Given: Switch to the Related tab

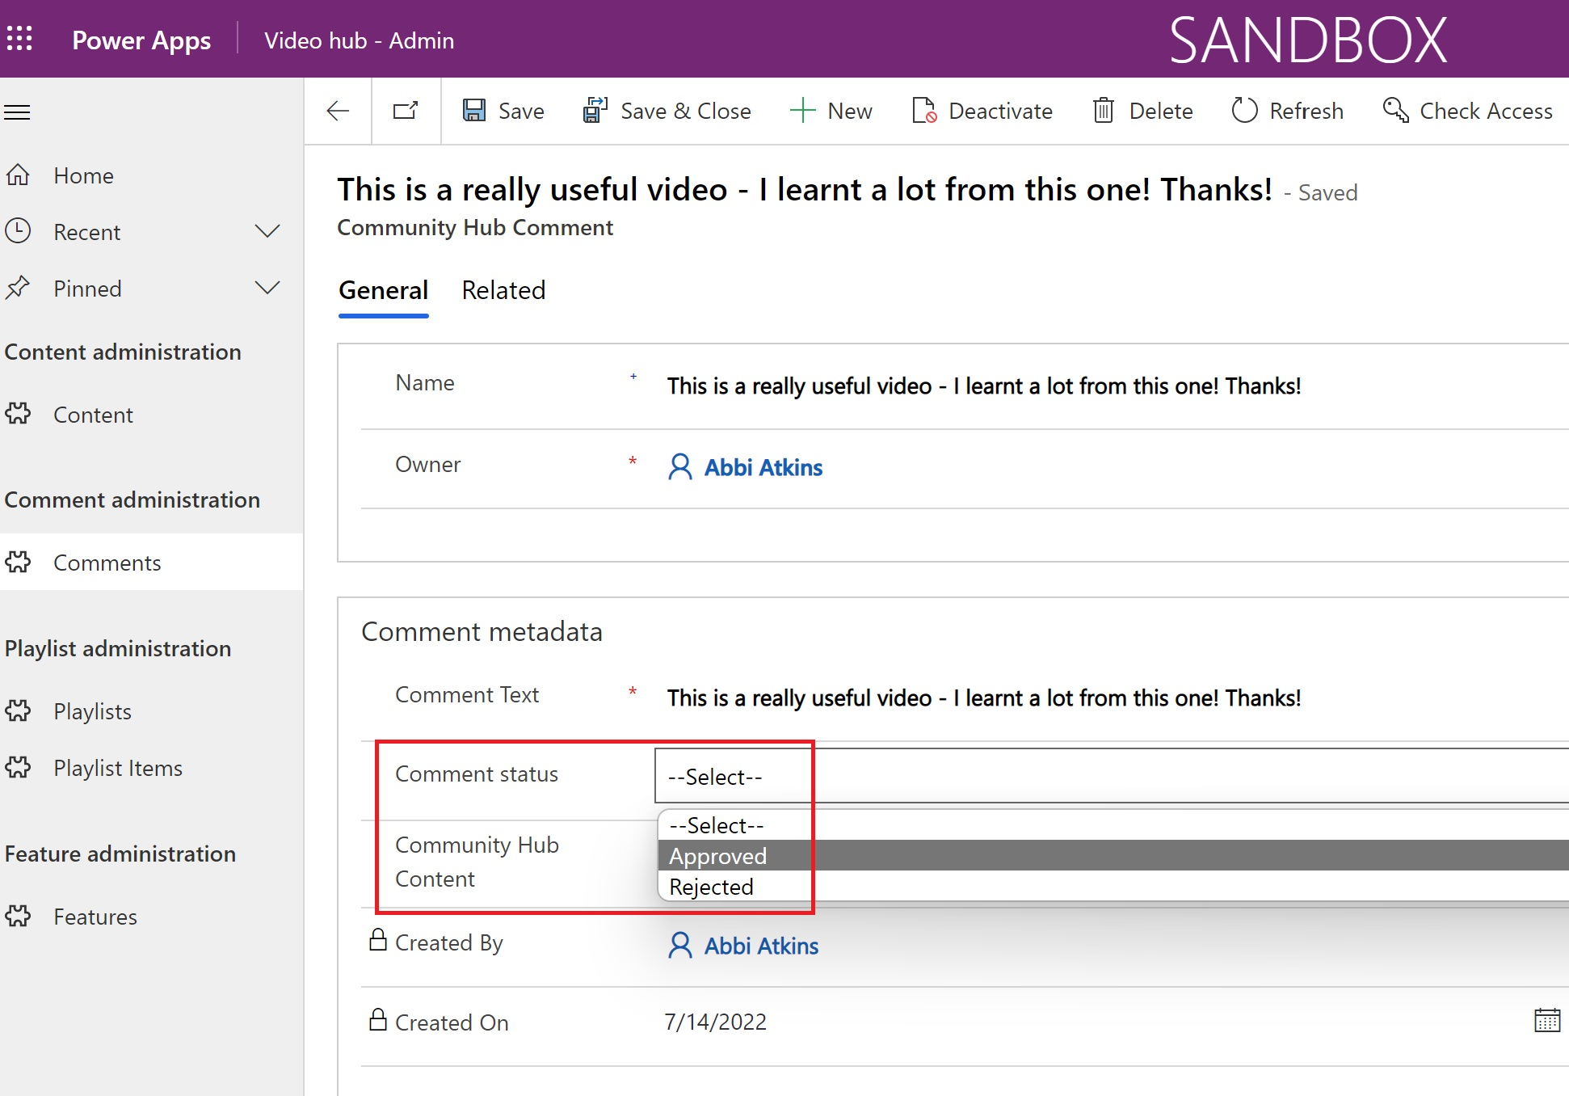Looking at the screenshot, I should click(x=504, y=290).
